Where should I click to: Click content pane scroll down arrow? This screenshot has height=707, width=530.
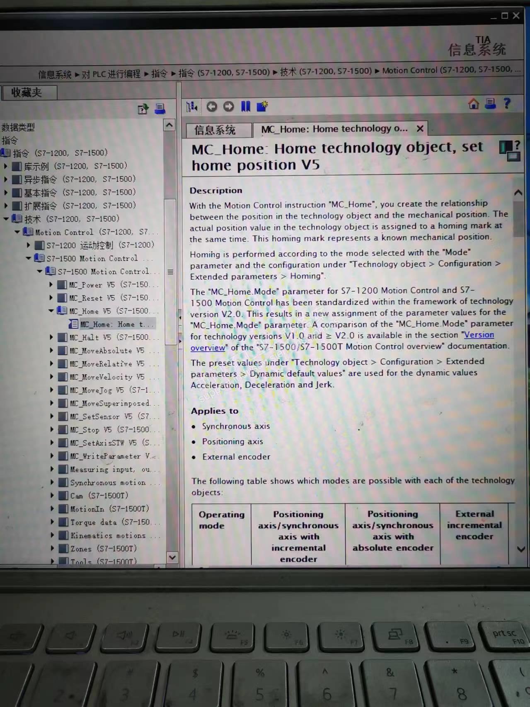[521, 549]
